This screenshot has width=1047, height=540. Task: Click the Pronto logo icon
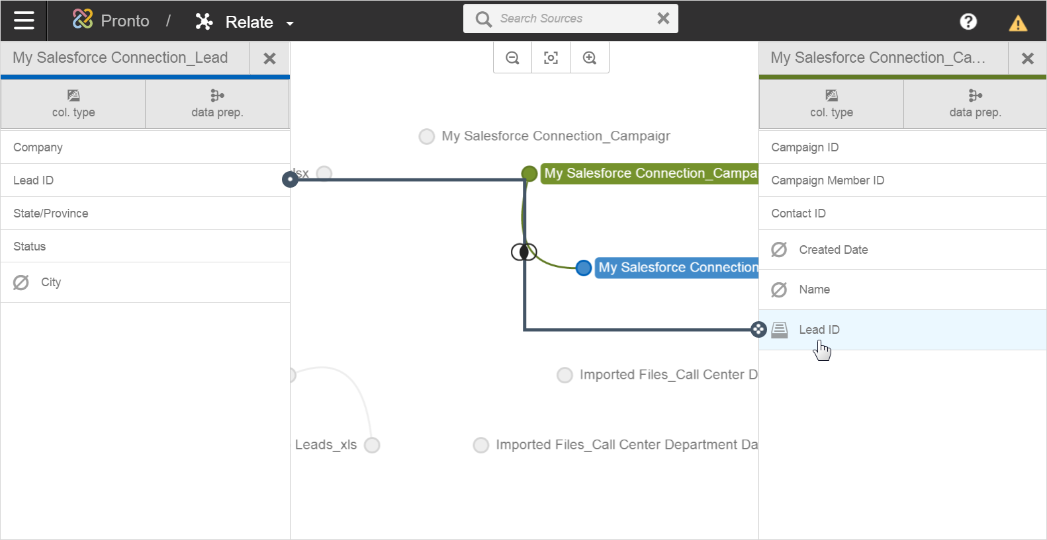coord(83,20)
